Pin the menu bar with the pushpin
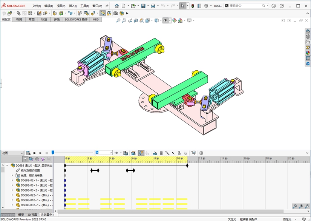This screenshot has width=311, height=221. pyautogui.click(x=107, y=6)
